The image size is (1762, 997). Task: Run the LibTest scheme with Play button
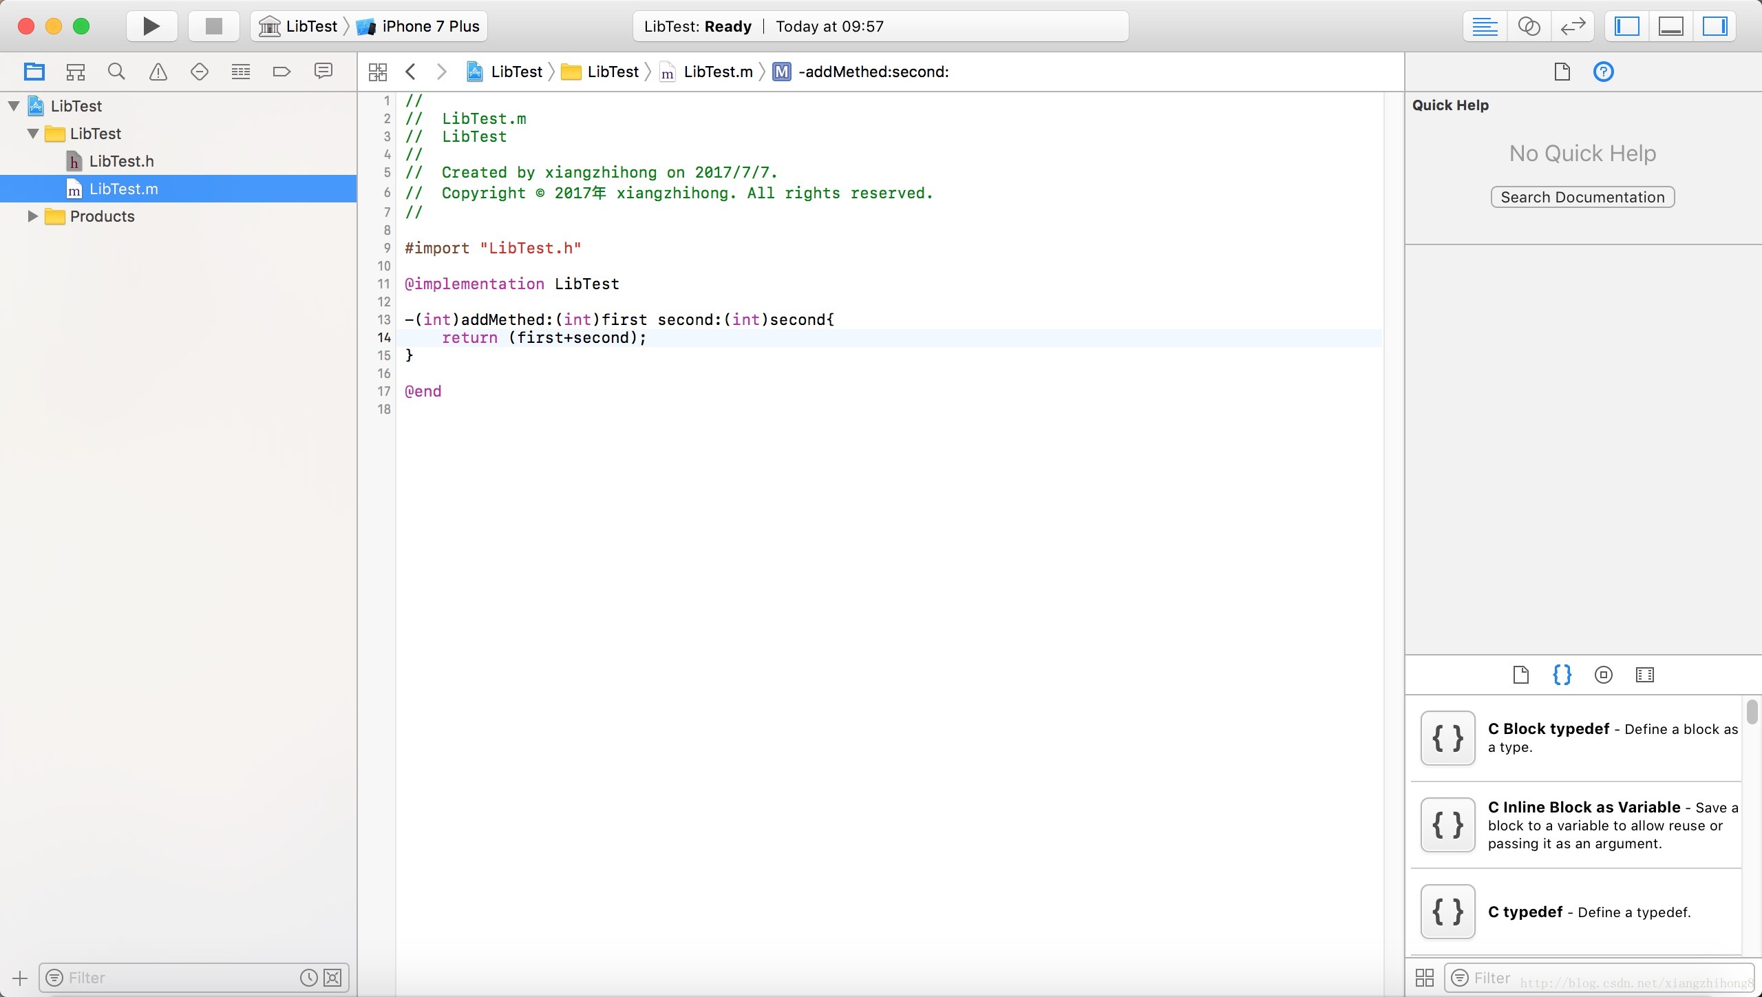pos(151,26)
